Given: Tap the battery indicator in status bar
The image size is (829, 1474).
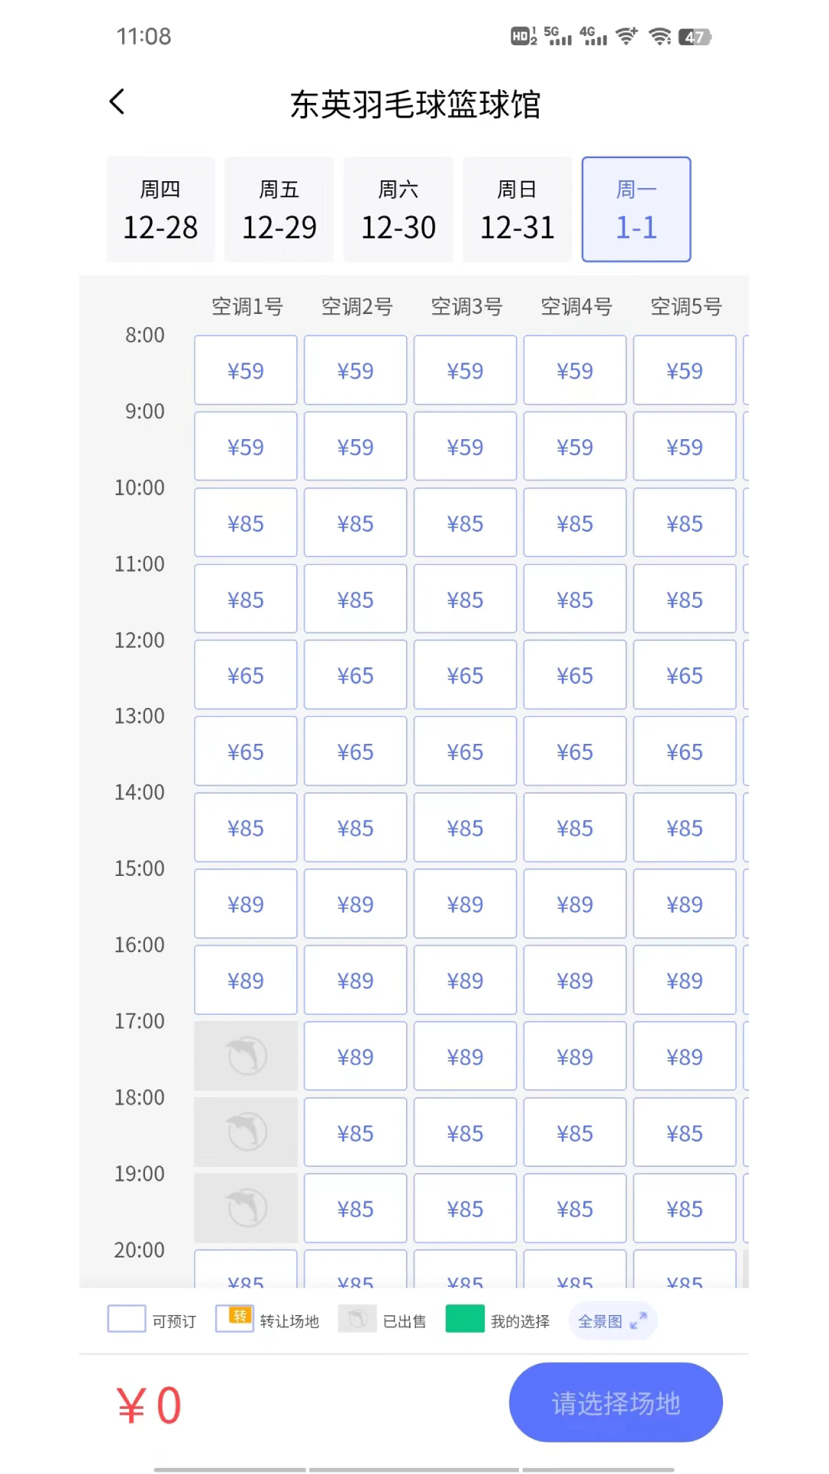Looking at the screenshot, I should coord(695,37).
